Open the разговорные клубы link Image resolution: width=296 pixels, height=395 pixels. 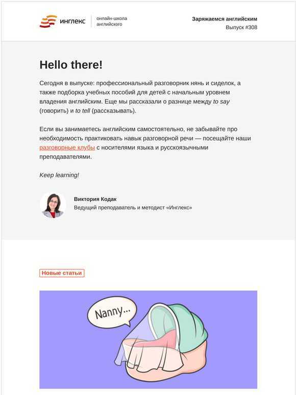(67, 147)
